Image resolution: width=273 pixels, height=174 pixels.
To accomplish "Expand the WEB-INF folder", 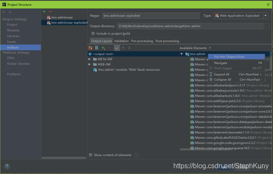I will coord(89,64).
